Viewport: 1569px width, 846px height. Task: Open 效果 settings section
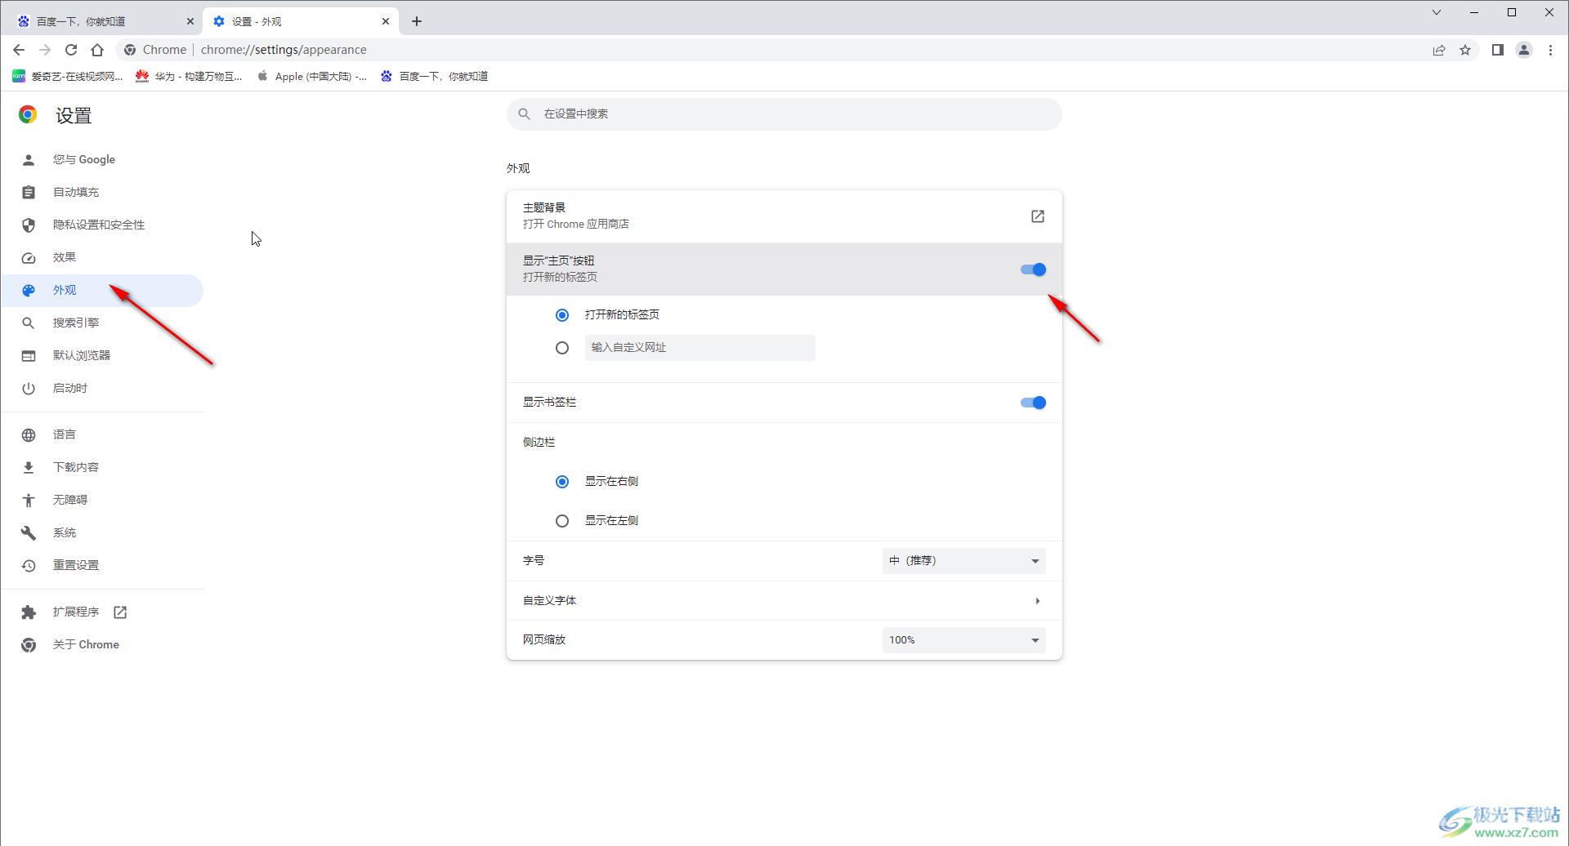click(102, 257)
